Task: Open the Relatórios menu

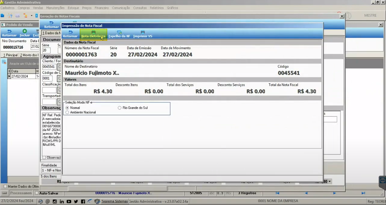Action: tap(157, 8)
